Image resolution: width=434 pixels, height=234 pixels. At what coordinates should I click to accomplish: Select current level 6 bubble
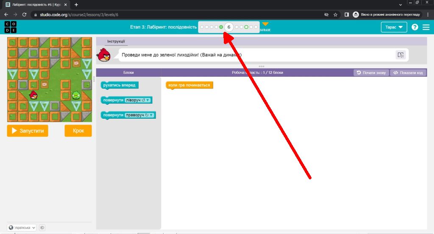point(228,27)
